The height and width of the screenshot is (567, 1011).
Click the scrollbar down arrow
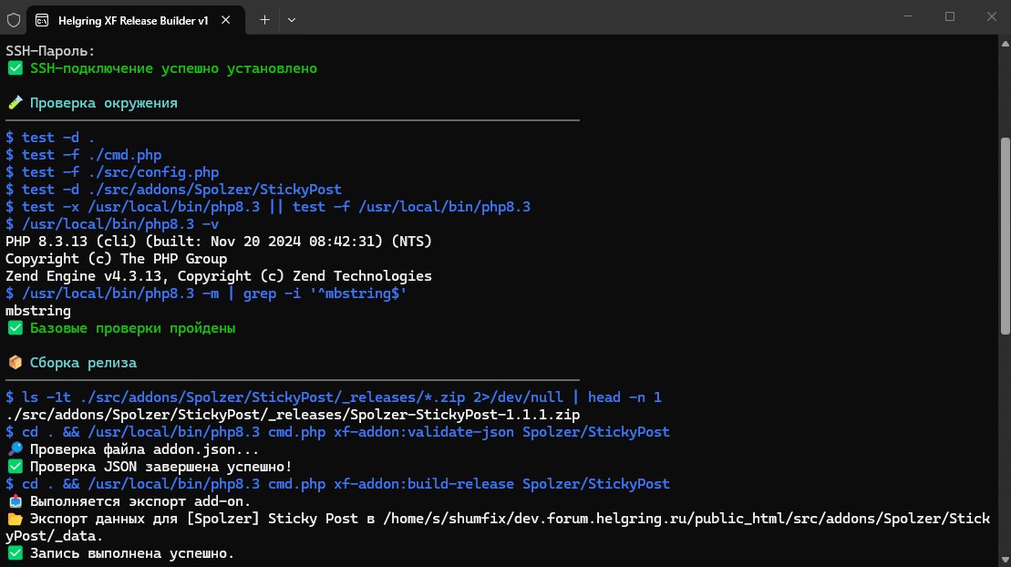1006,560
